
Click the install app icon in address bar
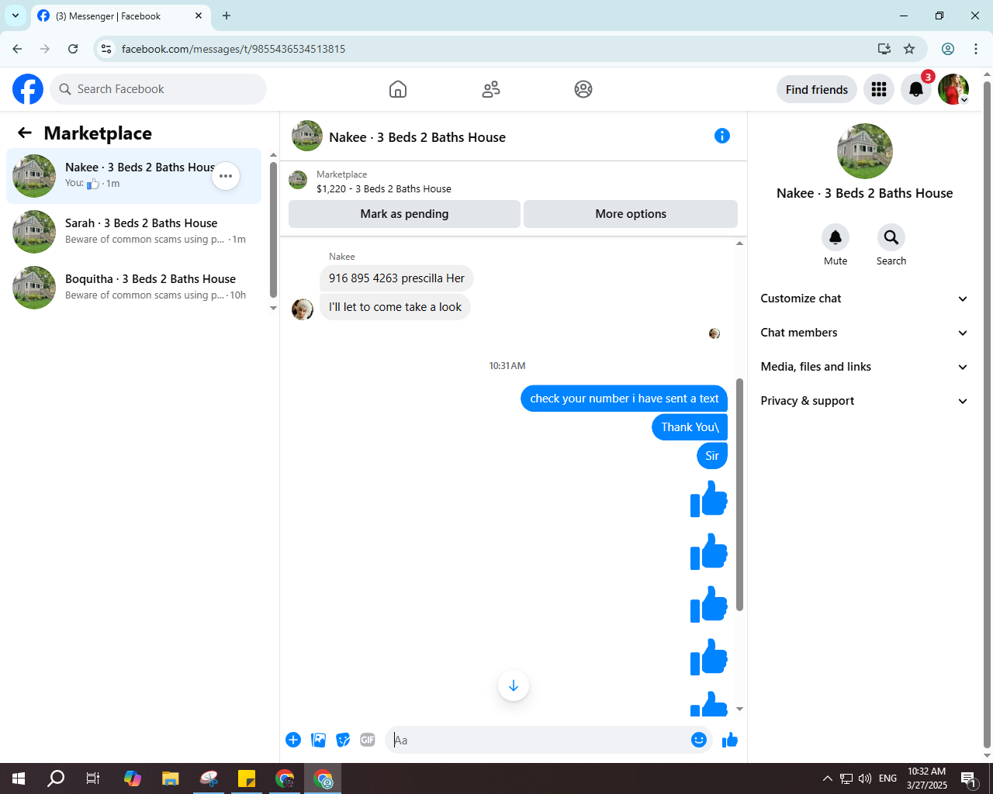pos(884,49)
